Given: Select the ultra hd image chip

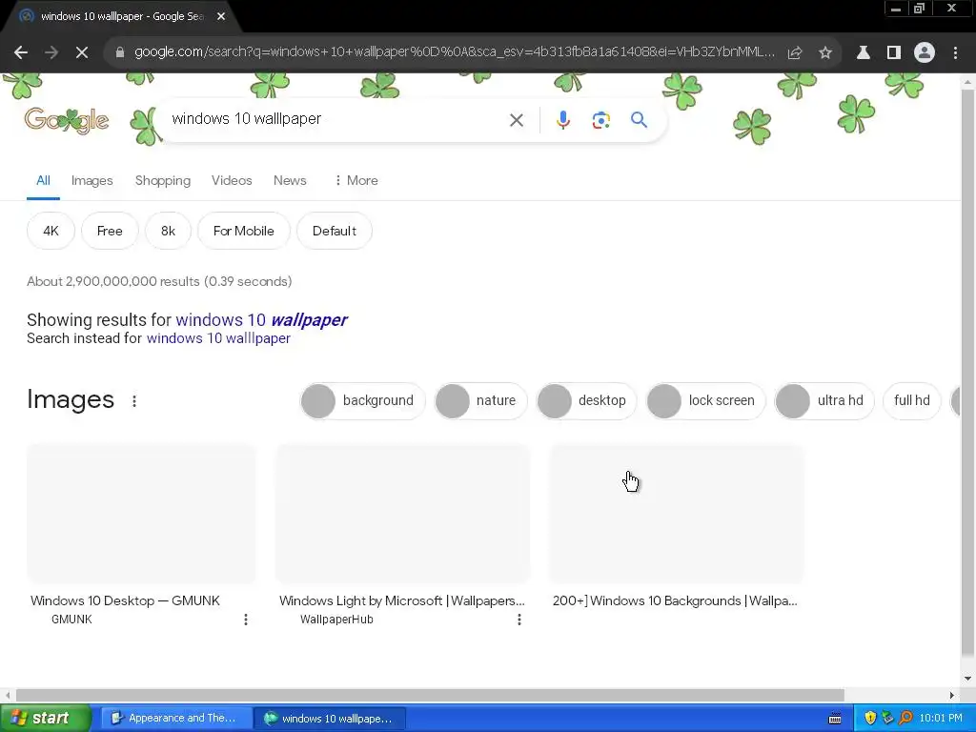Looking at the screenshot, I should [824, 401].
